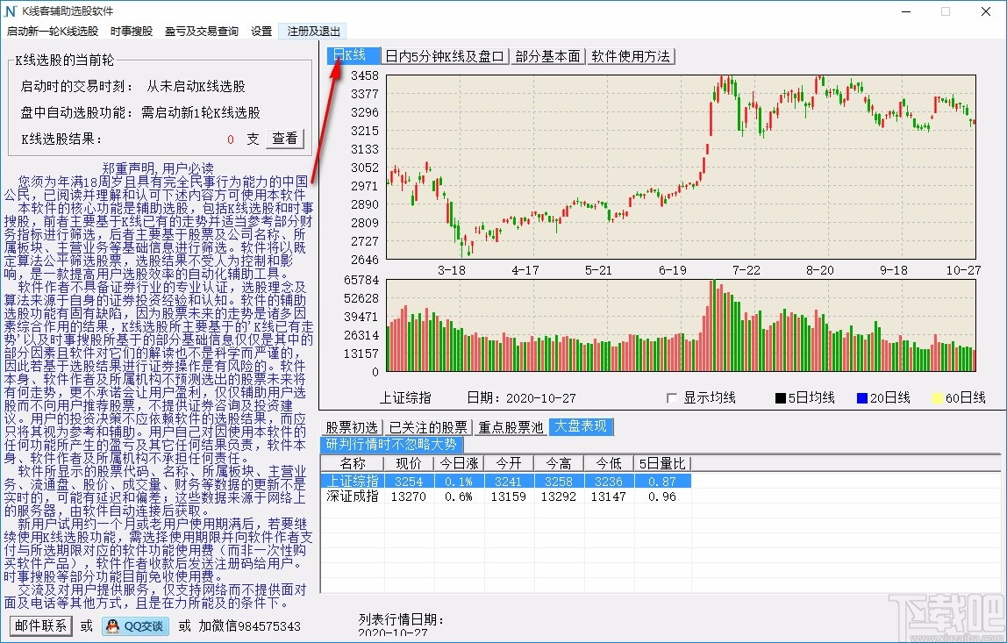Open the 设置 menu
Screen dimensions: 1007x643
tap(261, 30)
